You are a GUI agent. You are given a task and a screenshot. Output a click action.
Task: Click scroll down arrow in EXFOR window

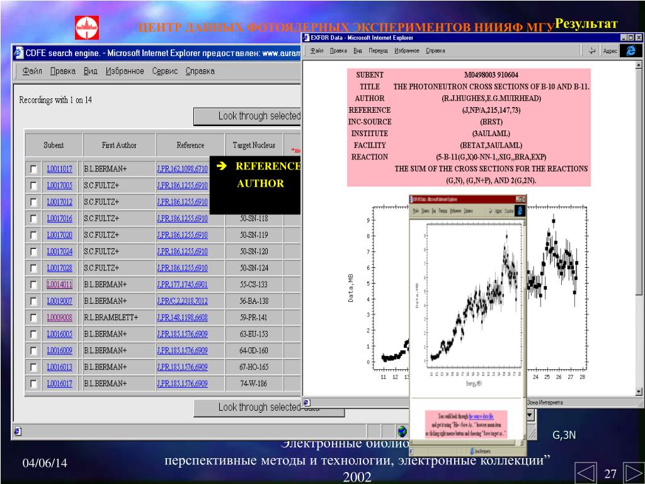pyautogui.click(x=638, y=392)
